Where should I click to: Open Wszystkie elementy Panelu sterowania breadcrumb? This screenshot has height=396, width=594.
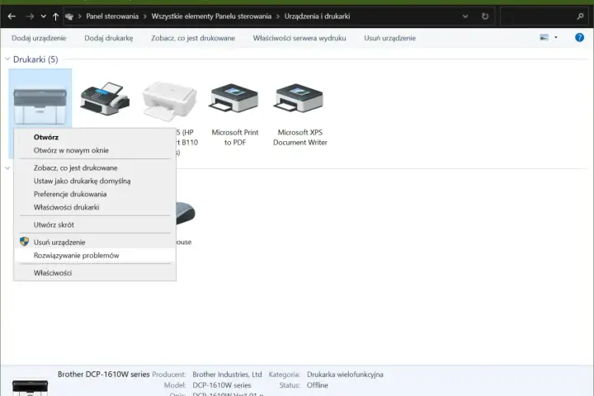[211, 16]
